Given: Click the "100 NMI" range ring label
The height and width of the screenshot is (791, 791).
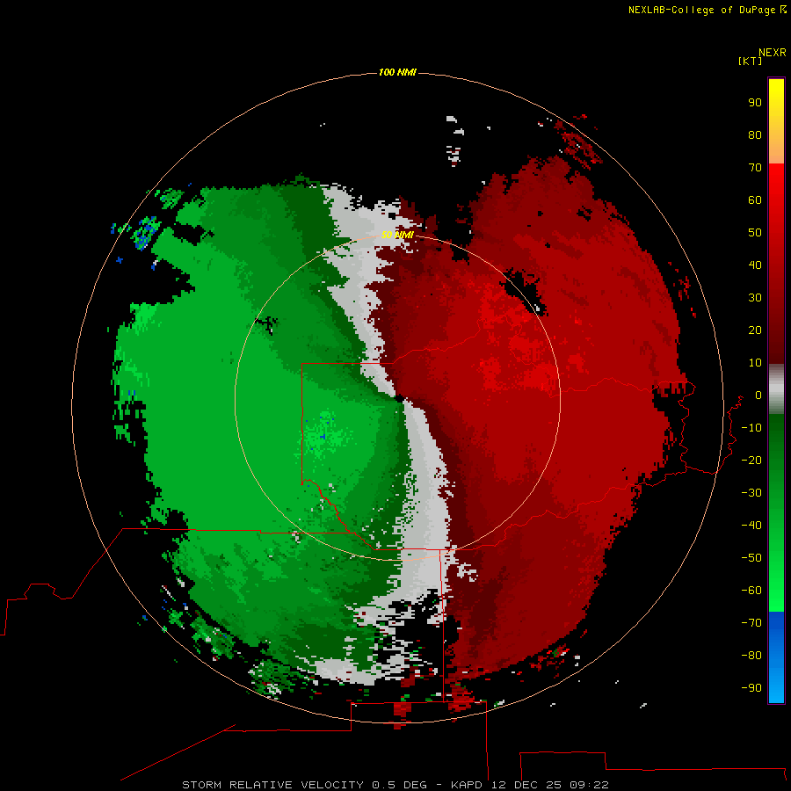Looking at the screenshot, I should 397,73.
